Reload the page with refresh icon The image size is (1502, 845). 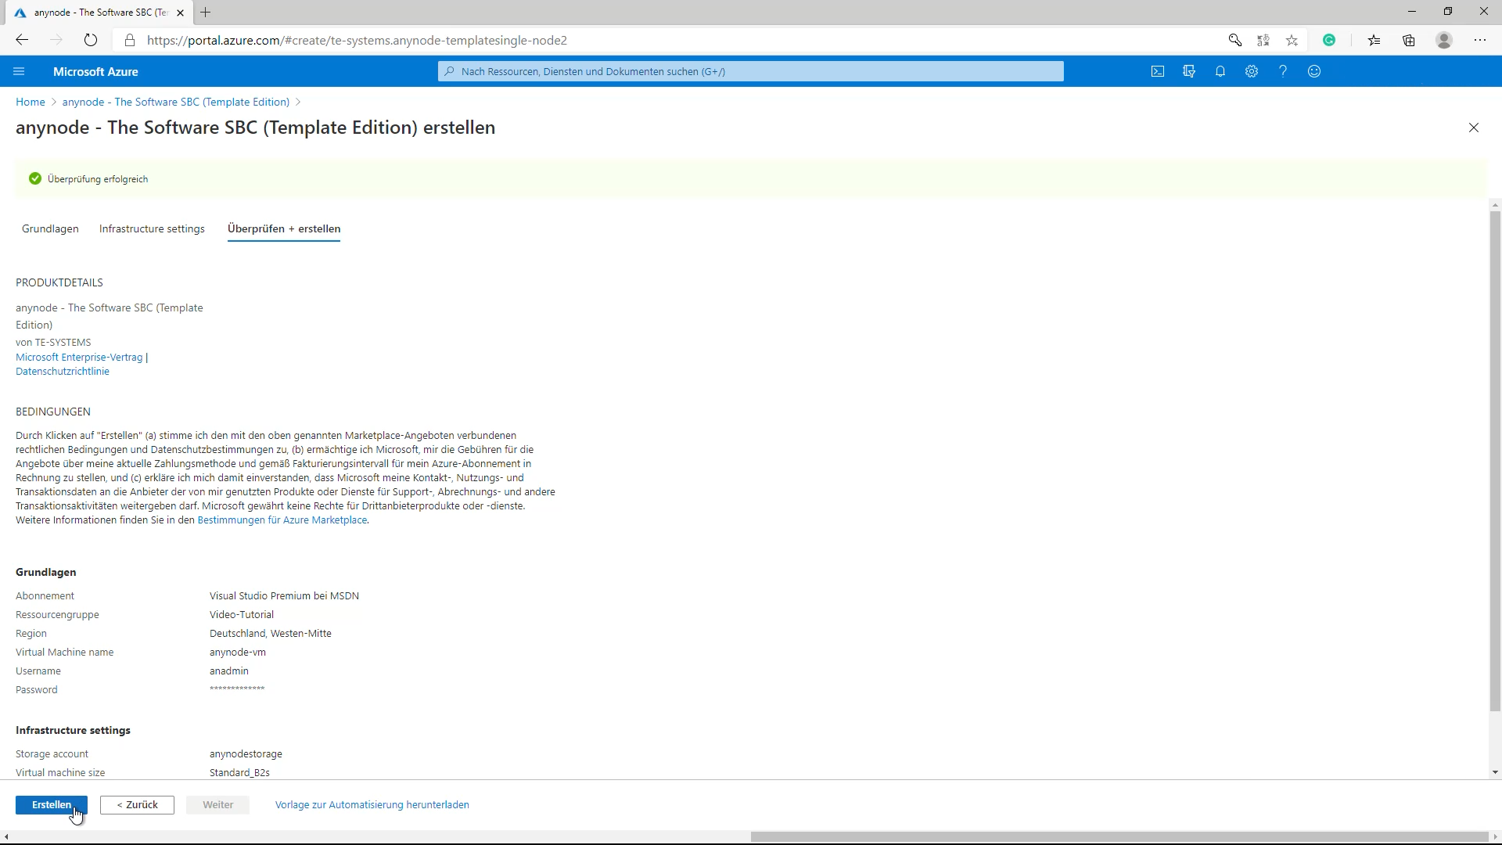[91, 40]
